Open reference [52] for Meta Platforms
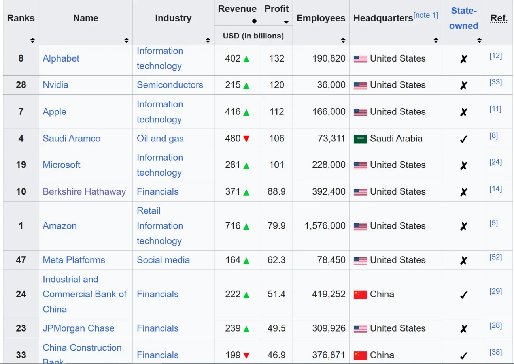This screenshot has width=514, height=364. 495,257
